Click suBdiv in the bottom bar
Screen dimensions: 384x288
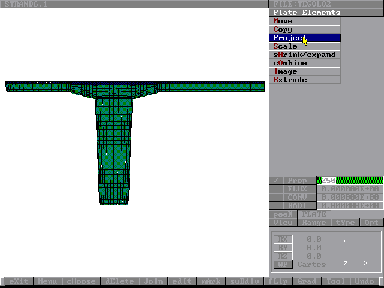pos(244,281)
